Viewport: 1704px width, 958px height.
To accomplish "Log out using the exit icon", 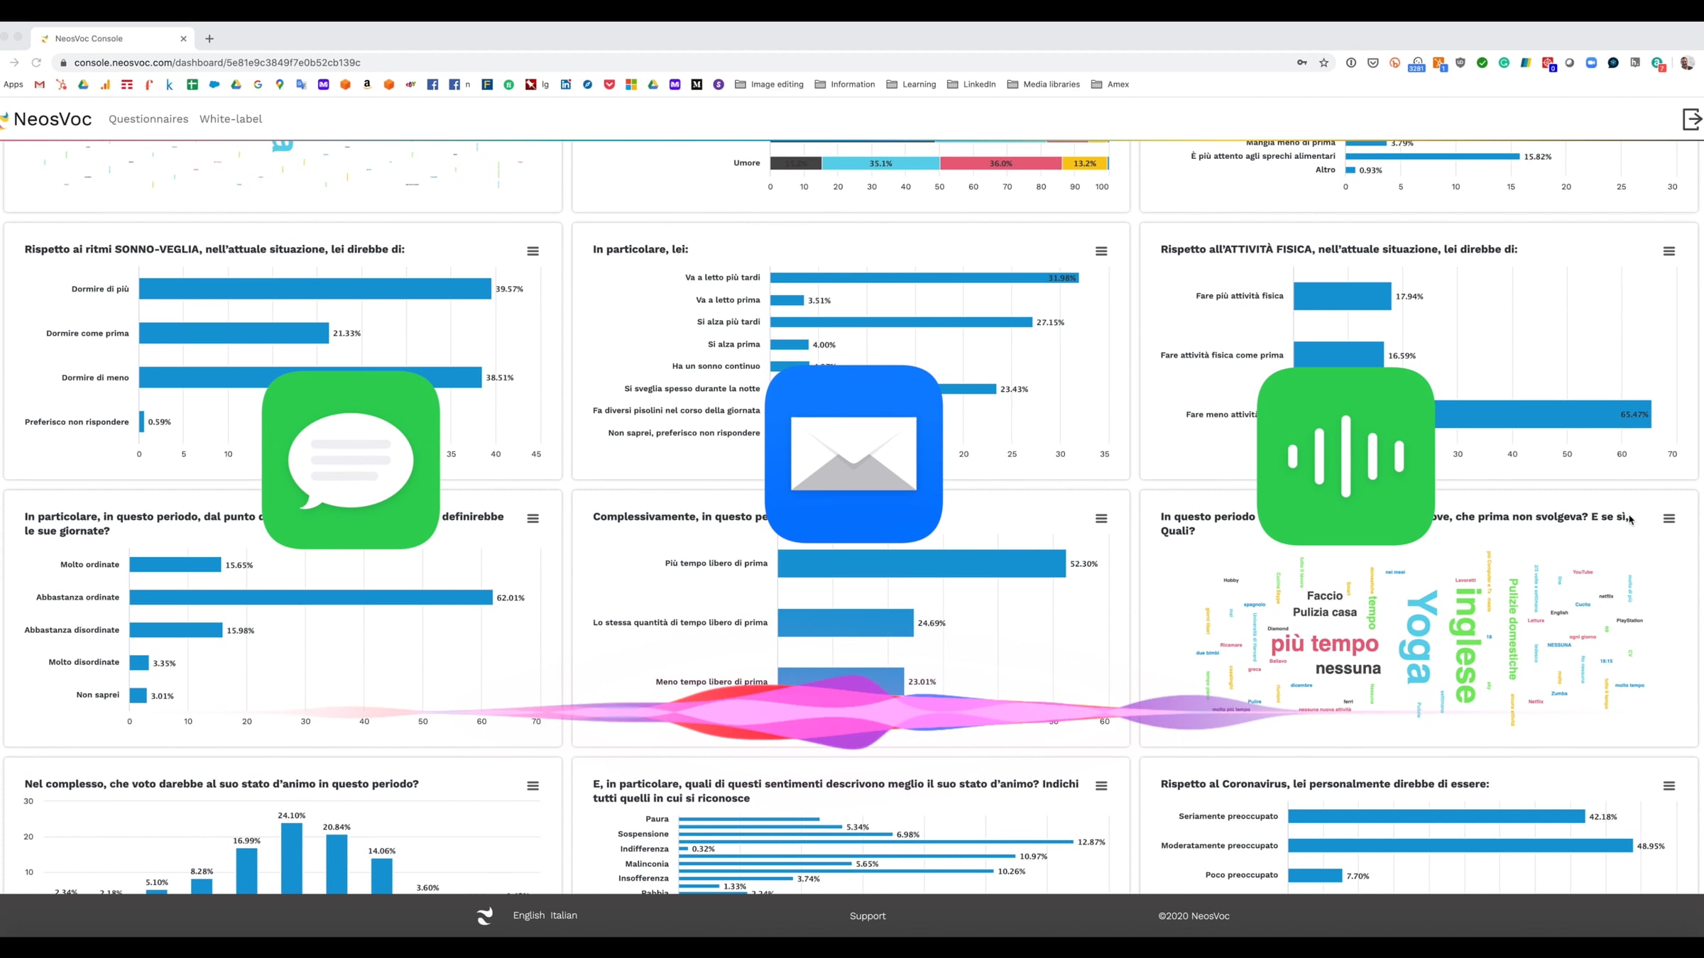I will (1692, 119).
